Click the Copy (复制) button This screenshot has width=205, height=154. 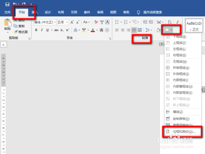(x=19, y=26)
